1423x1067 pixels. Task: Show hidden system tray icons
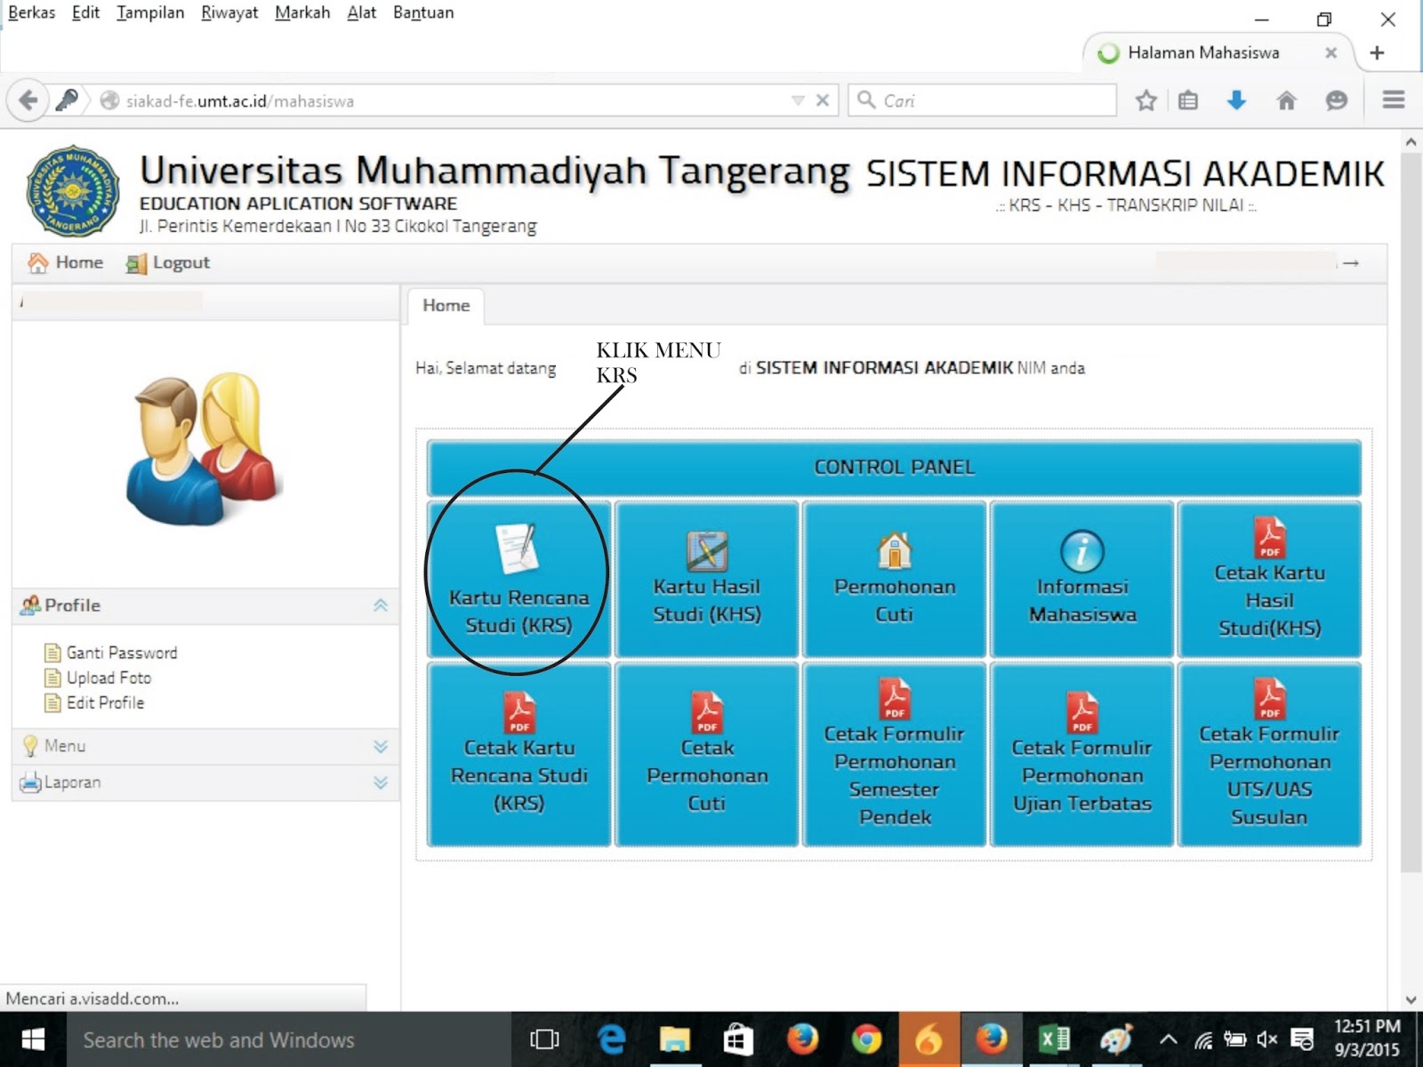1169,1039
